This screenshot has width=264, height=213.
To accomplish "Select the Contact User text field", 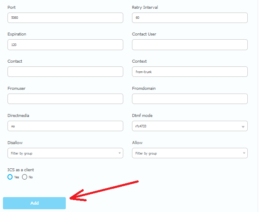I will click(x=189, y=45).
